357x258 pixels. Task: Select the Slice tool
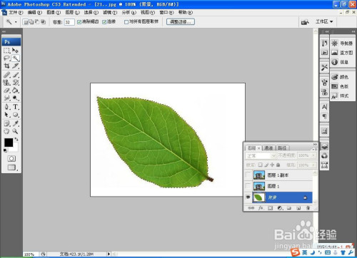15,66
